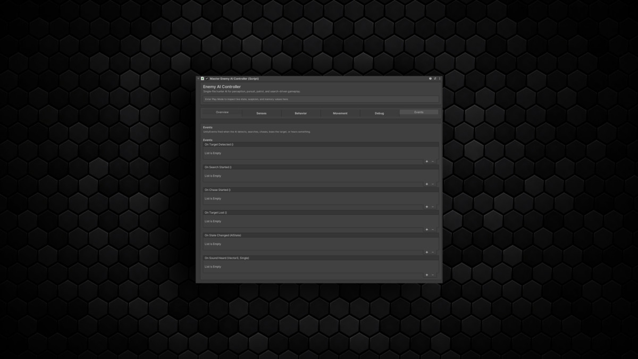
Task: Click 'List is Empty' under On Sound Heard
Action: click(213, 267)
